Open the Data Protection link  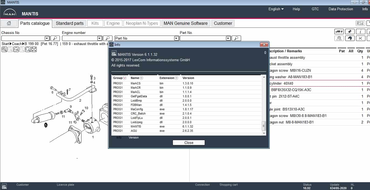coord(341,9)
